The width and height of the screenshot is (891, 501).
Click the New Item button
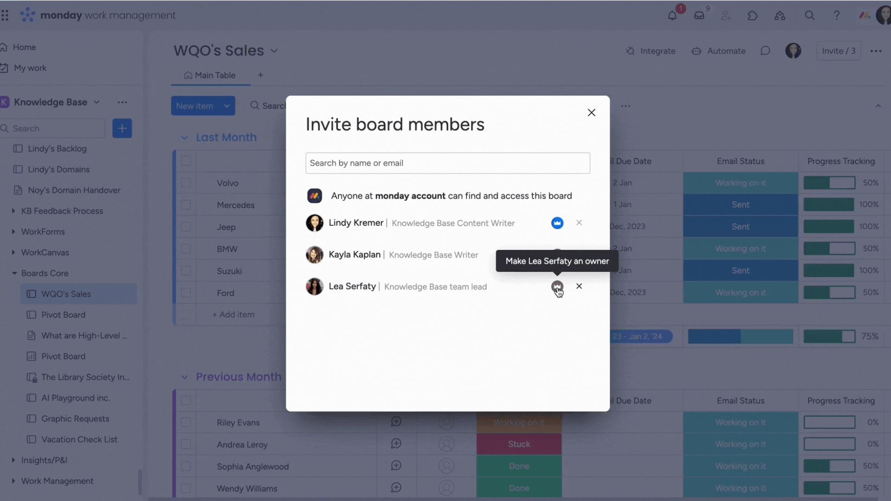[x=202, y=106]
